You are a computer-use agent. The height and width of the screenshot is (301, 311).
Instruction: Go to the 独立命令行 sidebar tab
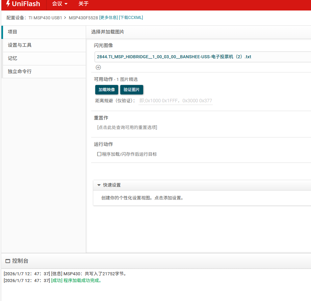pyautogui.click(x=44, y=71)
